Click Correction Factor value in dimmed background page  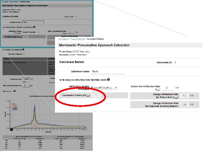(26, 37)
